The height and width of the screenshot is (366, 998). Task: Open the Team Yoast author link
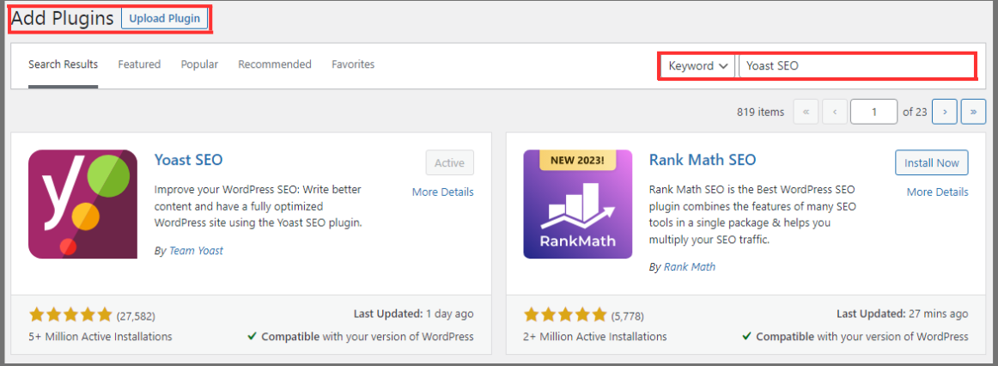(x=196, y=251)
